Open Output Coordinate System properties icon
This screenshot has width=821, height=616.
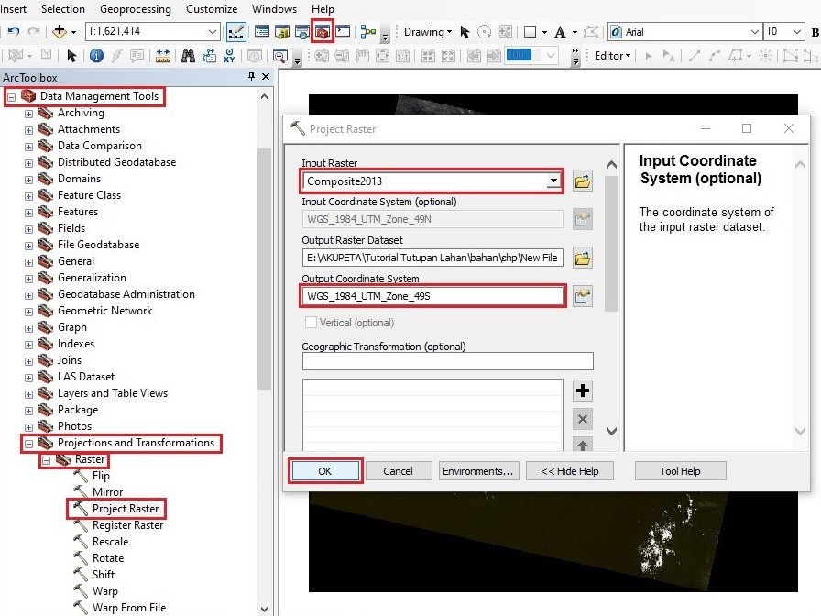click(x=583, y=296)
